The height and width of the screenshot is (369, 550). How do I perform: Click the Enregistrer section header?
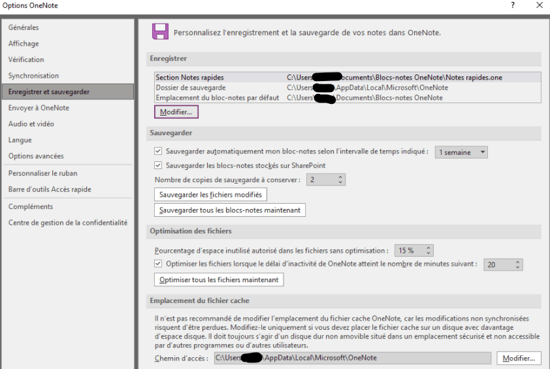tap(344, 59)
